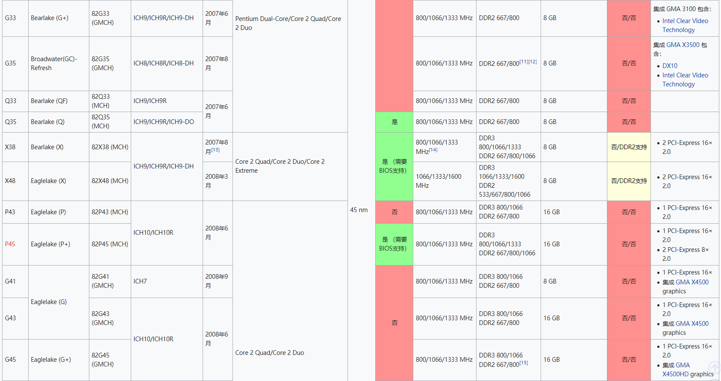
Task: Click the ICH9/ICH9R/ICH9-DO cell
Action: 167,122
